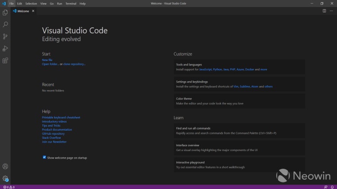Open the Search view icon

coord(5,25)
